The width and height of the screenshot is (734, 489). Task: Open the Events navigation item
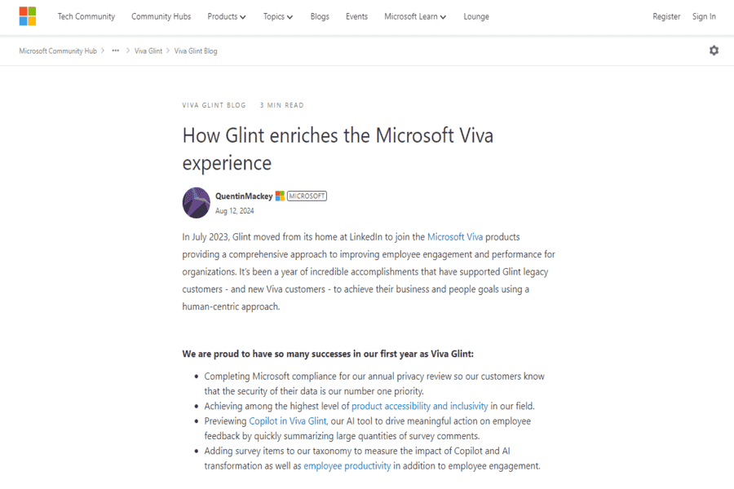pyautogui.click(x=356, y=16)
